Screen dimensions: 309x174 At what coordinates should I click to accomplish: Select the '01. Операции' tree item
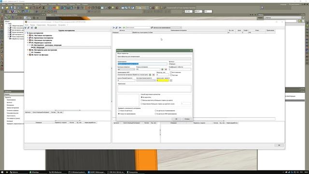click(39, 47)
